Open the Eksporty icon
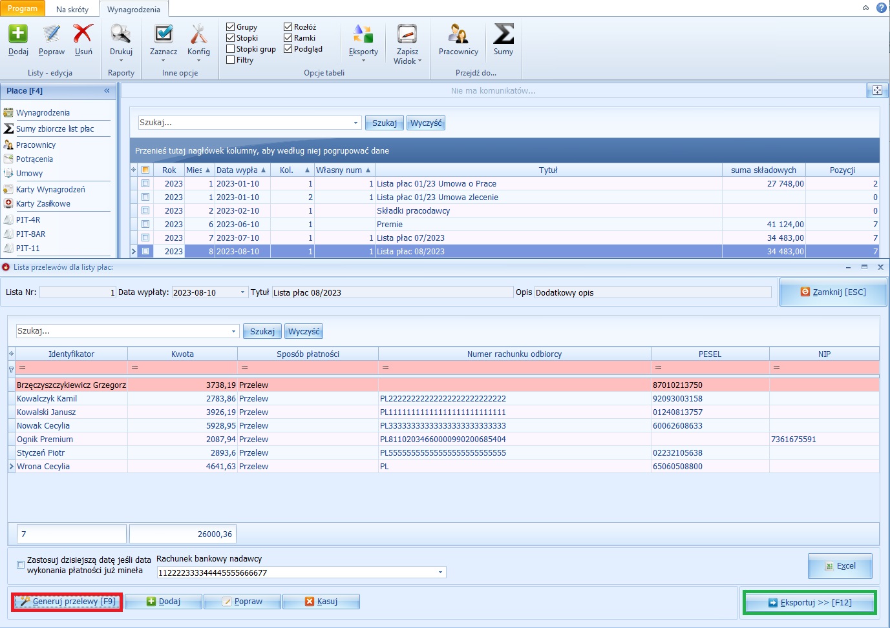This screenshot has height=628, width=890. click(363, 34)
